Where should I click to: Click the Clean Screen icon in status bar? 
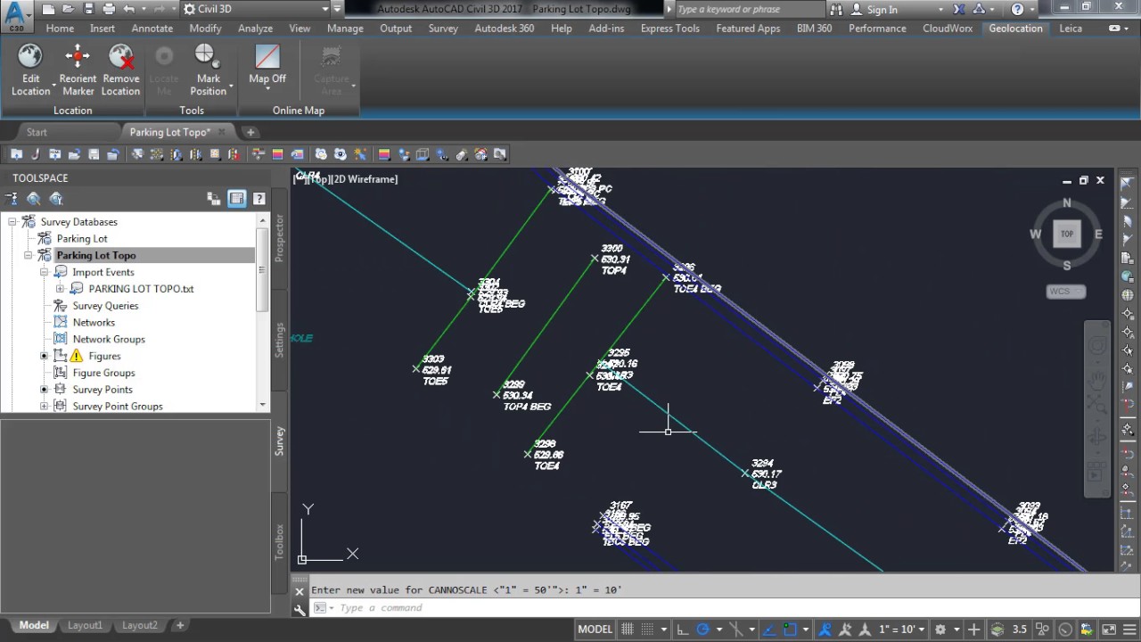[1109, 630]
